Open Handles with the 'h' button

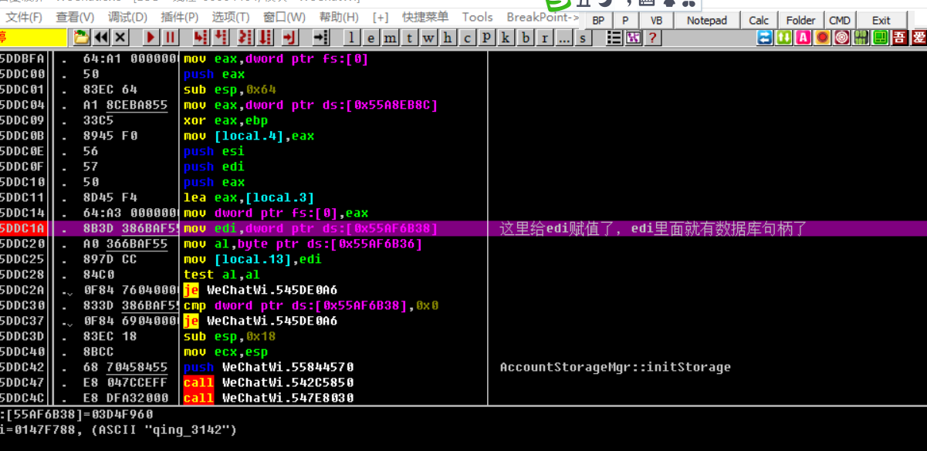tap(448, 37)
